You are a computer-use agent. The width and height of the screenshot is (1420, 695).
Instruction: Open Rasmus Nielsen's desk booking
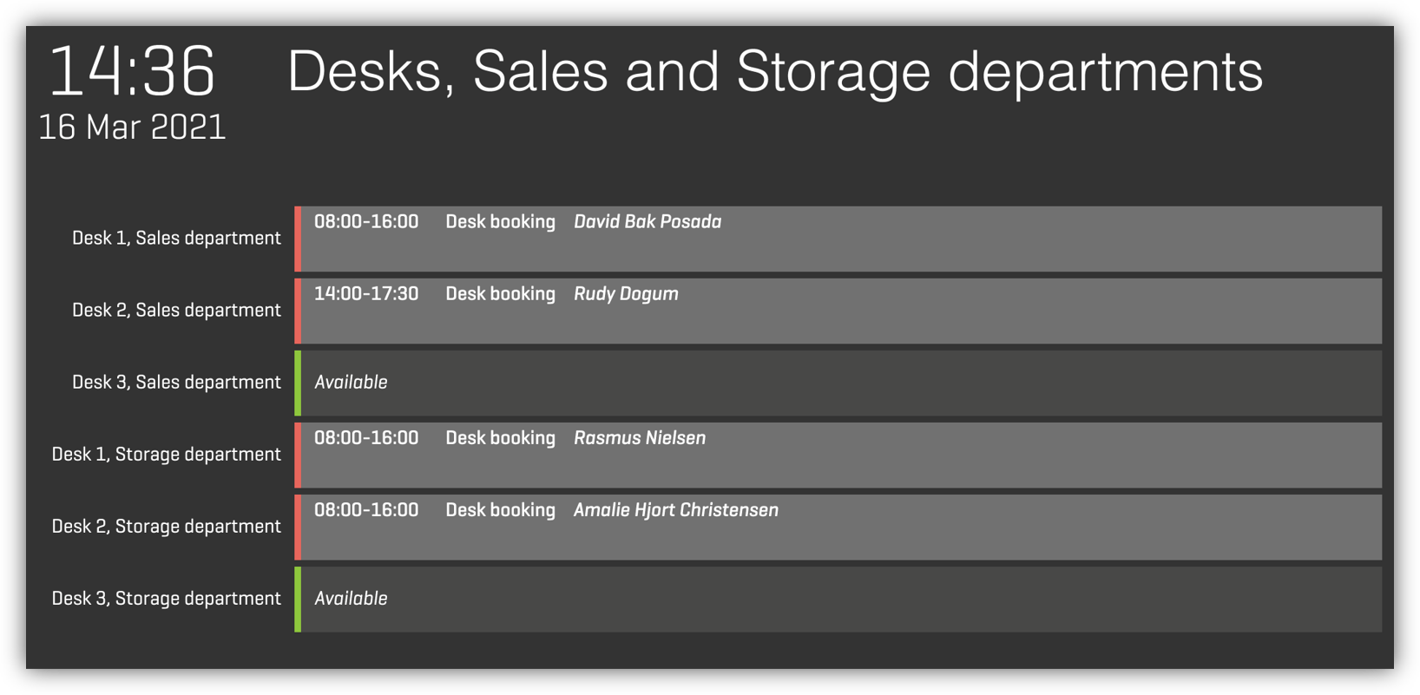tap(841, 455)
